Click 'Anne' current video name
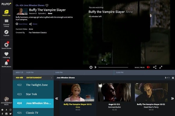 [31, 29]
